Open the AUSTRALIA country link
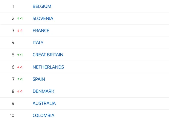The height and width of the screenshot is (120, 169). coord(44,104)
